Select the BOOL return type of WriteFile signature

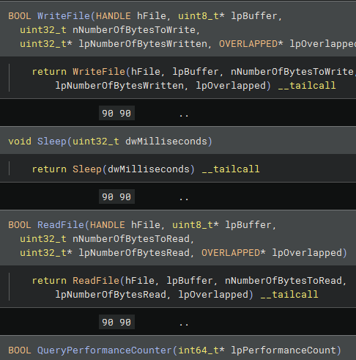tap(20, 16)
